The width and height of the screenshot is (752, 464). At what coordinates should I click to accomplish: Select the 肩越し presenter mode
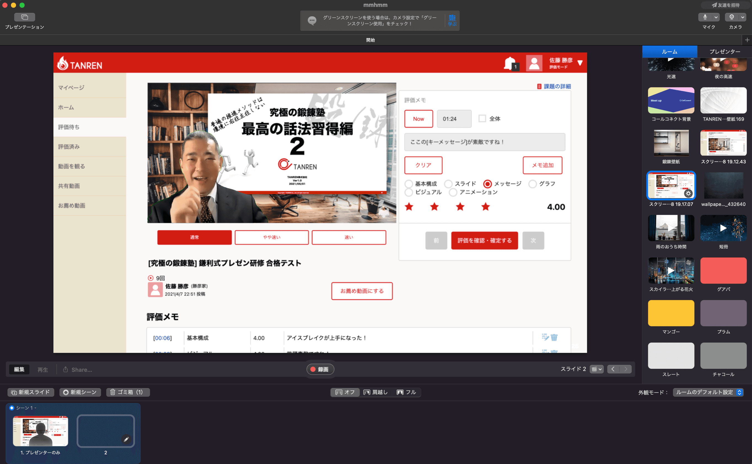375,392
